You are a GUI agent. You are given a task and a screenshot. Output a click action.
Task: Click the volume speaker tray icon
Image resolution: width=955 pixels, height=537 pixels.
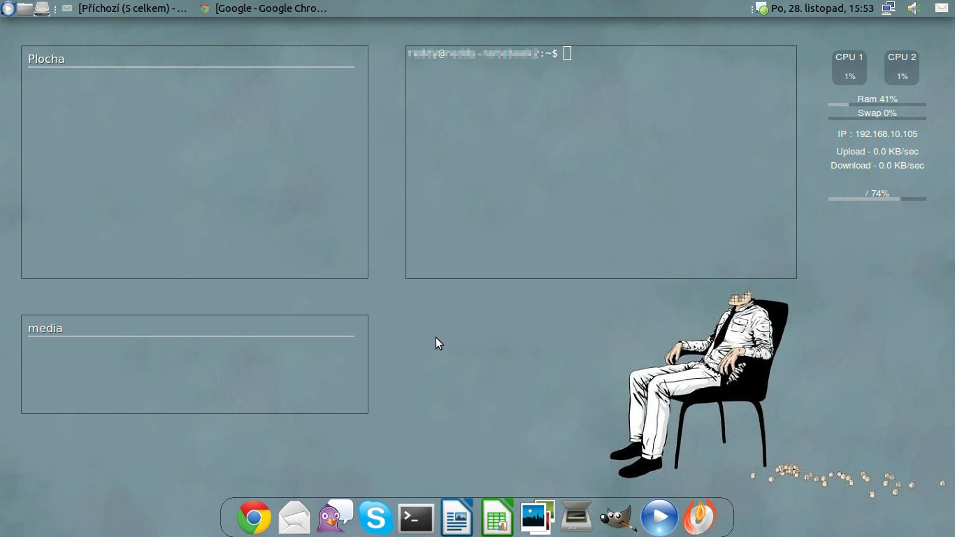pos(914,8)
